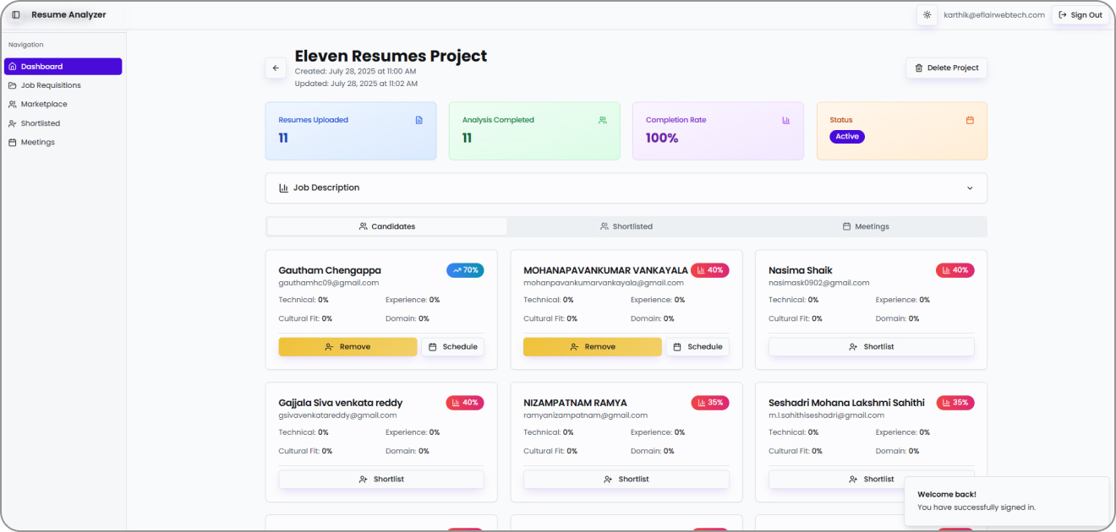Click the Active status badge

click(x=847, y=137)
